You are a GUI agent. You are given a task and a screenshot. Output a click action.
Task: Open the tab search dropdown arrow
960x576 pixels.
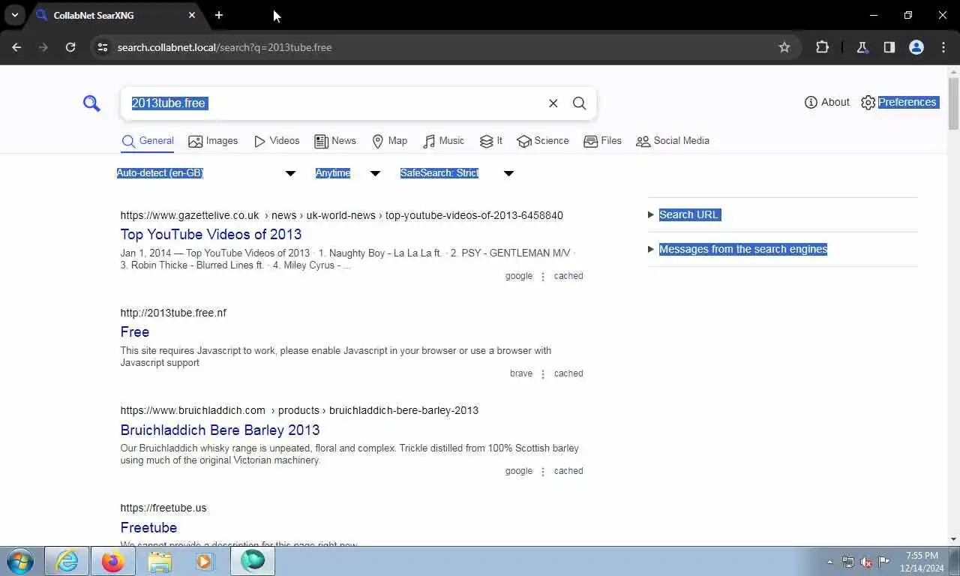pyautogui.click(x=14, y=15)
